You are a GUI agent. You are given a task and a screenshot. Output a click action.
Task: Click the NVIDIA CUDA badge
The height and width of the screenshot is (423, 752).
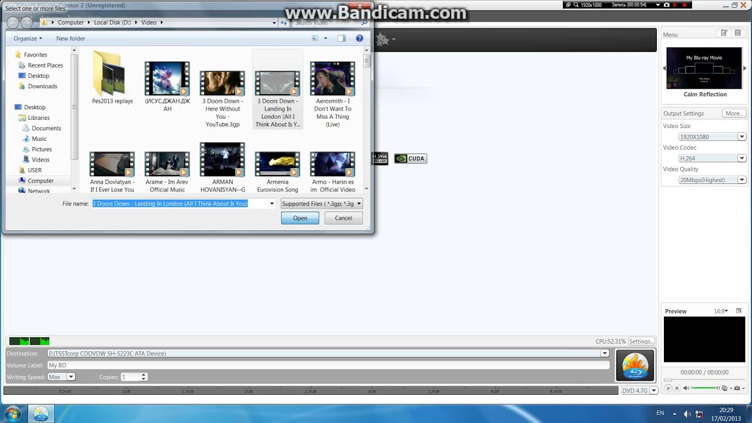[x=410, y=159]
